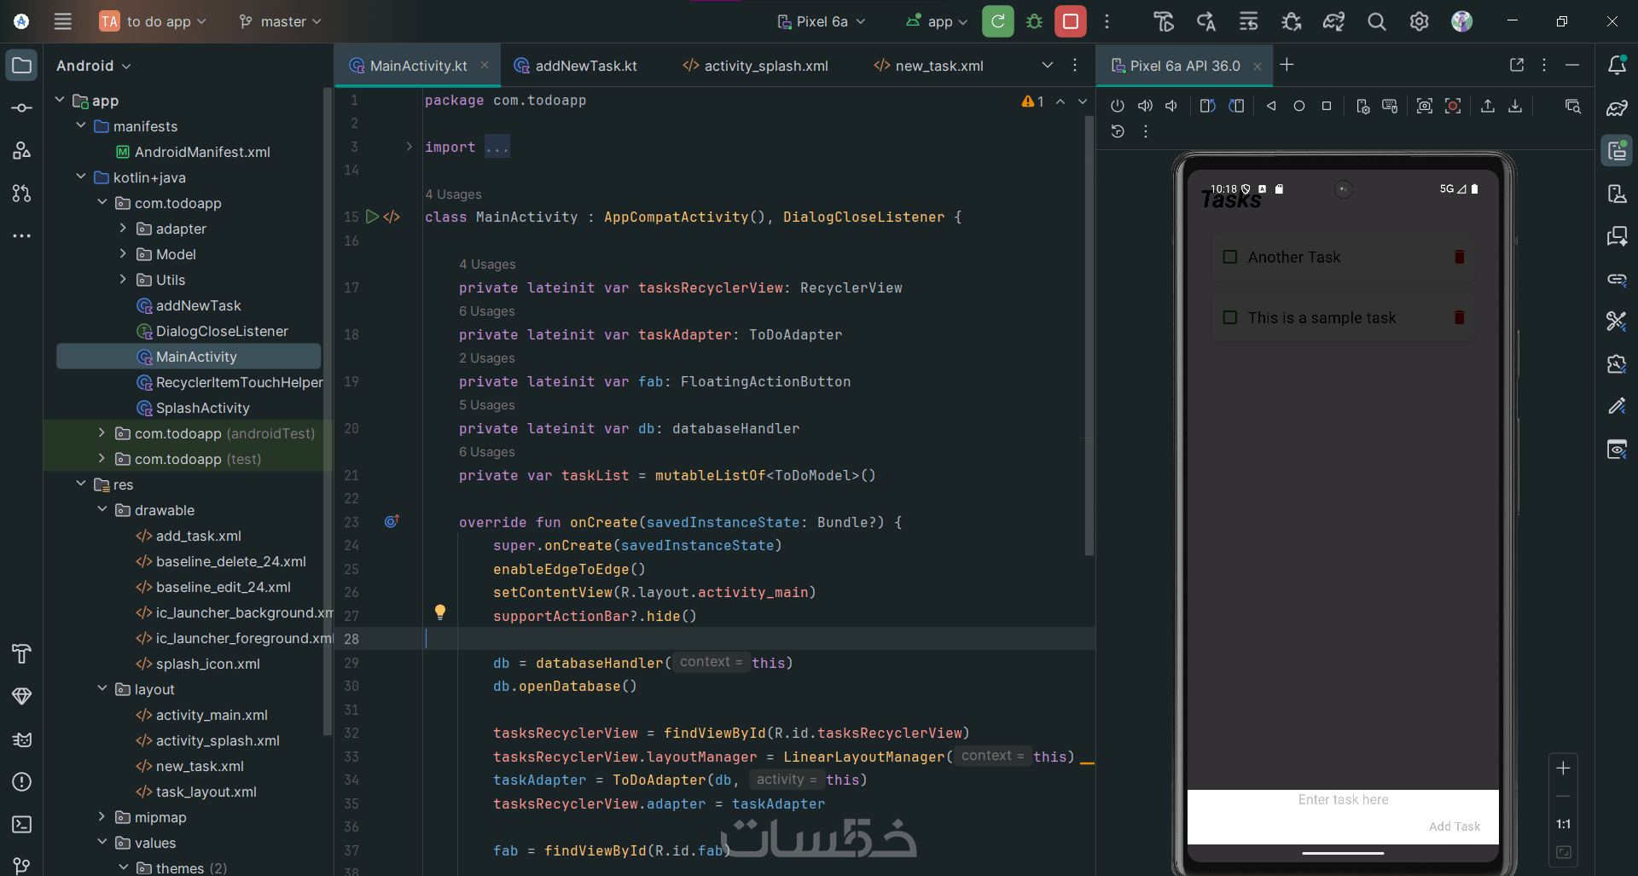Show the hidden editor tabs list

click(x=1048, y=66)
